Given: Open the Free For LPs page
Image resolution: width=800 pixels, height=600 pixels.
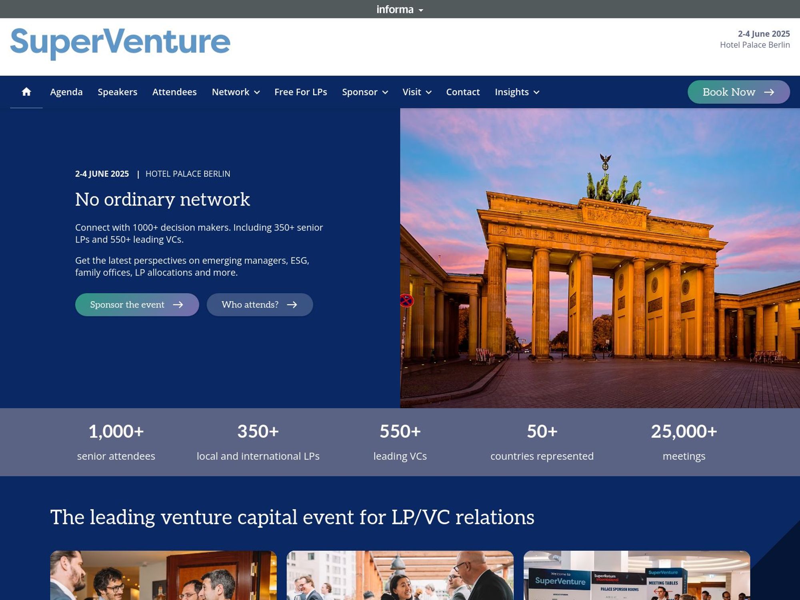Looking at the screenshot, I should point(301,92).
